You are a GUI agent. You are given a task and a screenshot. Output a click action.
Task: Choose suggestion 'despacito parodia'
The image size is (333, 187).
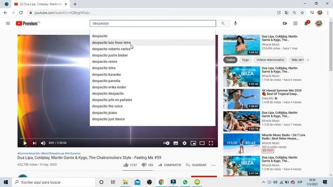tap(152, 81)
